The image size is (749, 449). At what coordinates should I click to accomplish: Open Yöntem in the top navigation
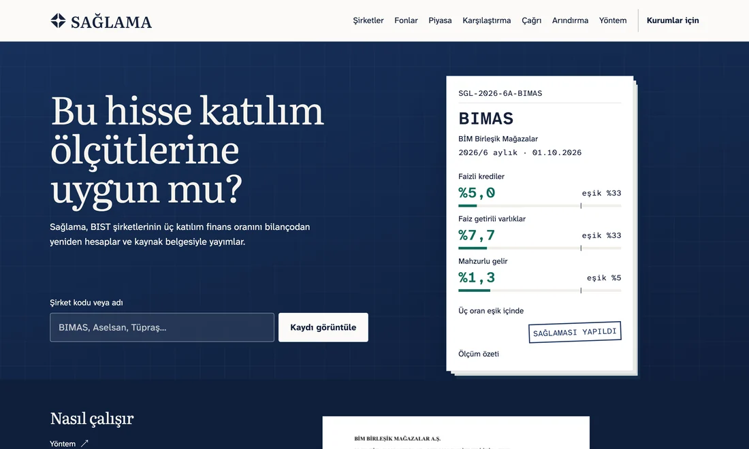click(613, 20)
